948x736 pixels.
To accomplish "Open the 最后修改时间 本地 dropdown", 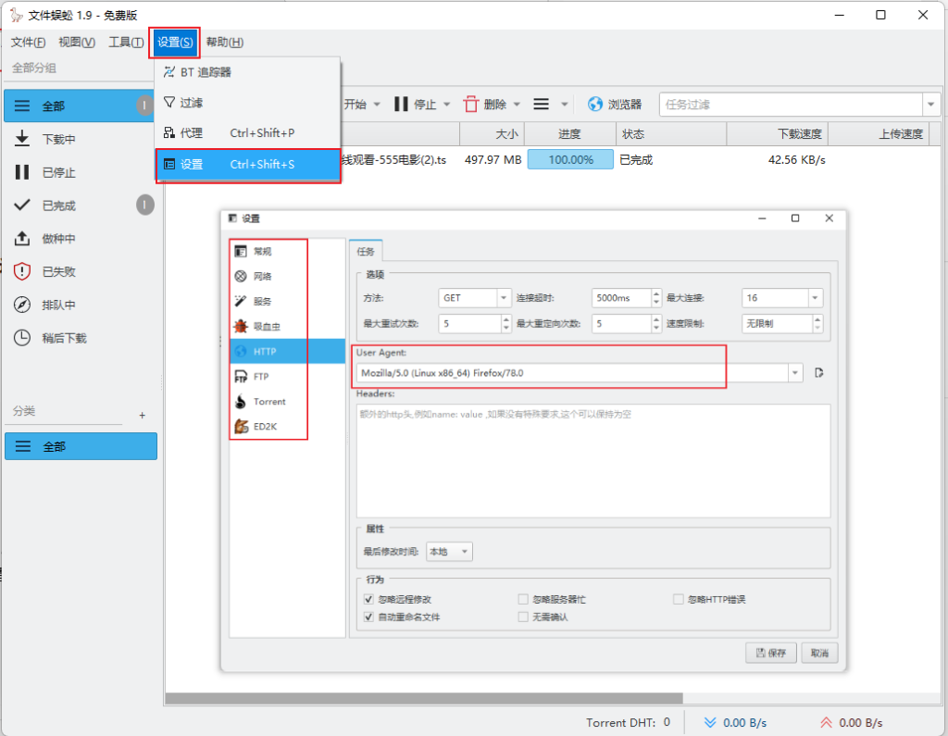I will 449,552.
